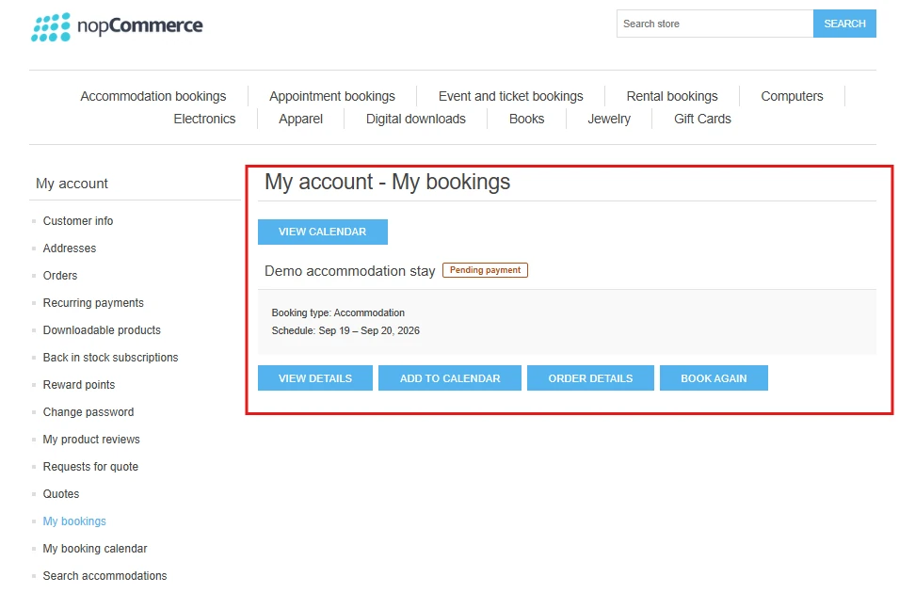
Task: Click the VIEW DETAILS button
Action: click(x=315, y=378)
